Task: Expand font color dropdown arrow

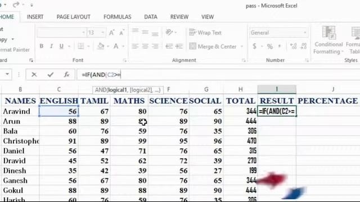Action: pos(123,47)
